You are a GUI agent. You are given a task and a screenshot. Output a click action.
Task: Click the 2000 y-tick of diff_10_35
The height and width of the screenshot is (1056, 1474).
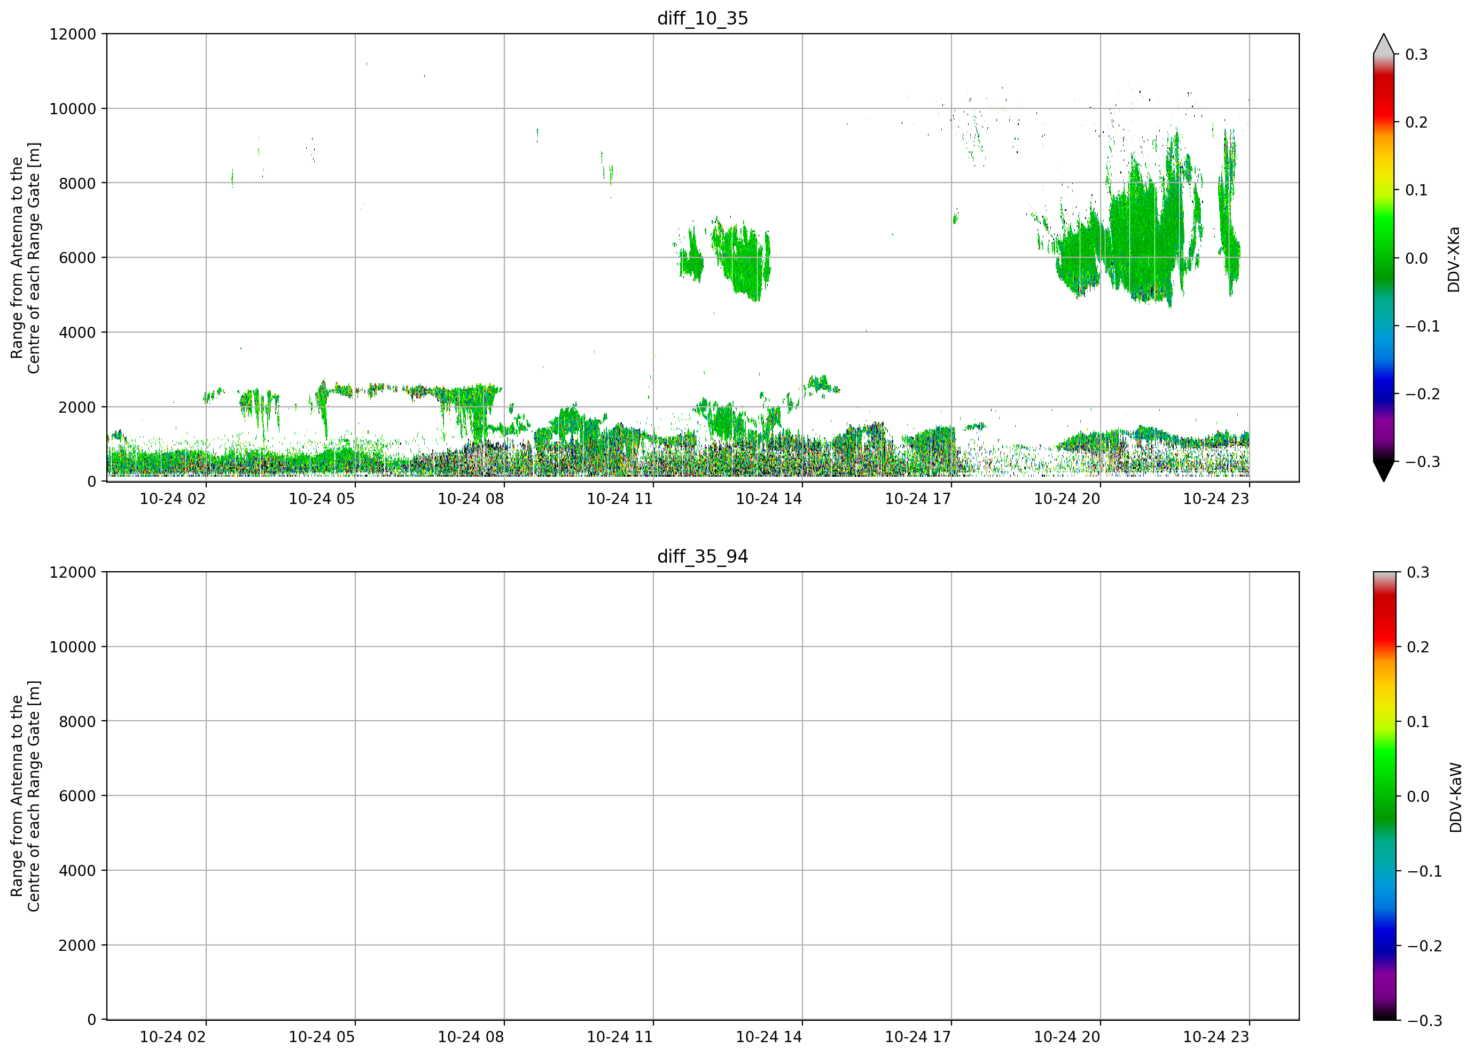[x=77, y=407]
